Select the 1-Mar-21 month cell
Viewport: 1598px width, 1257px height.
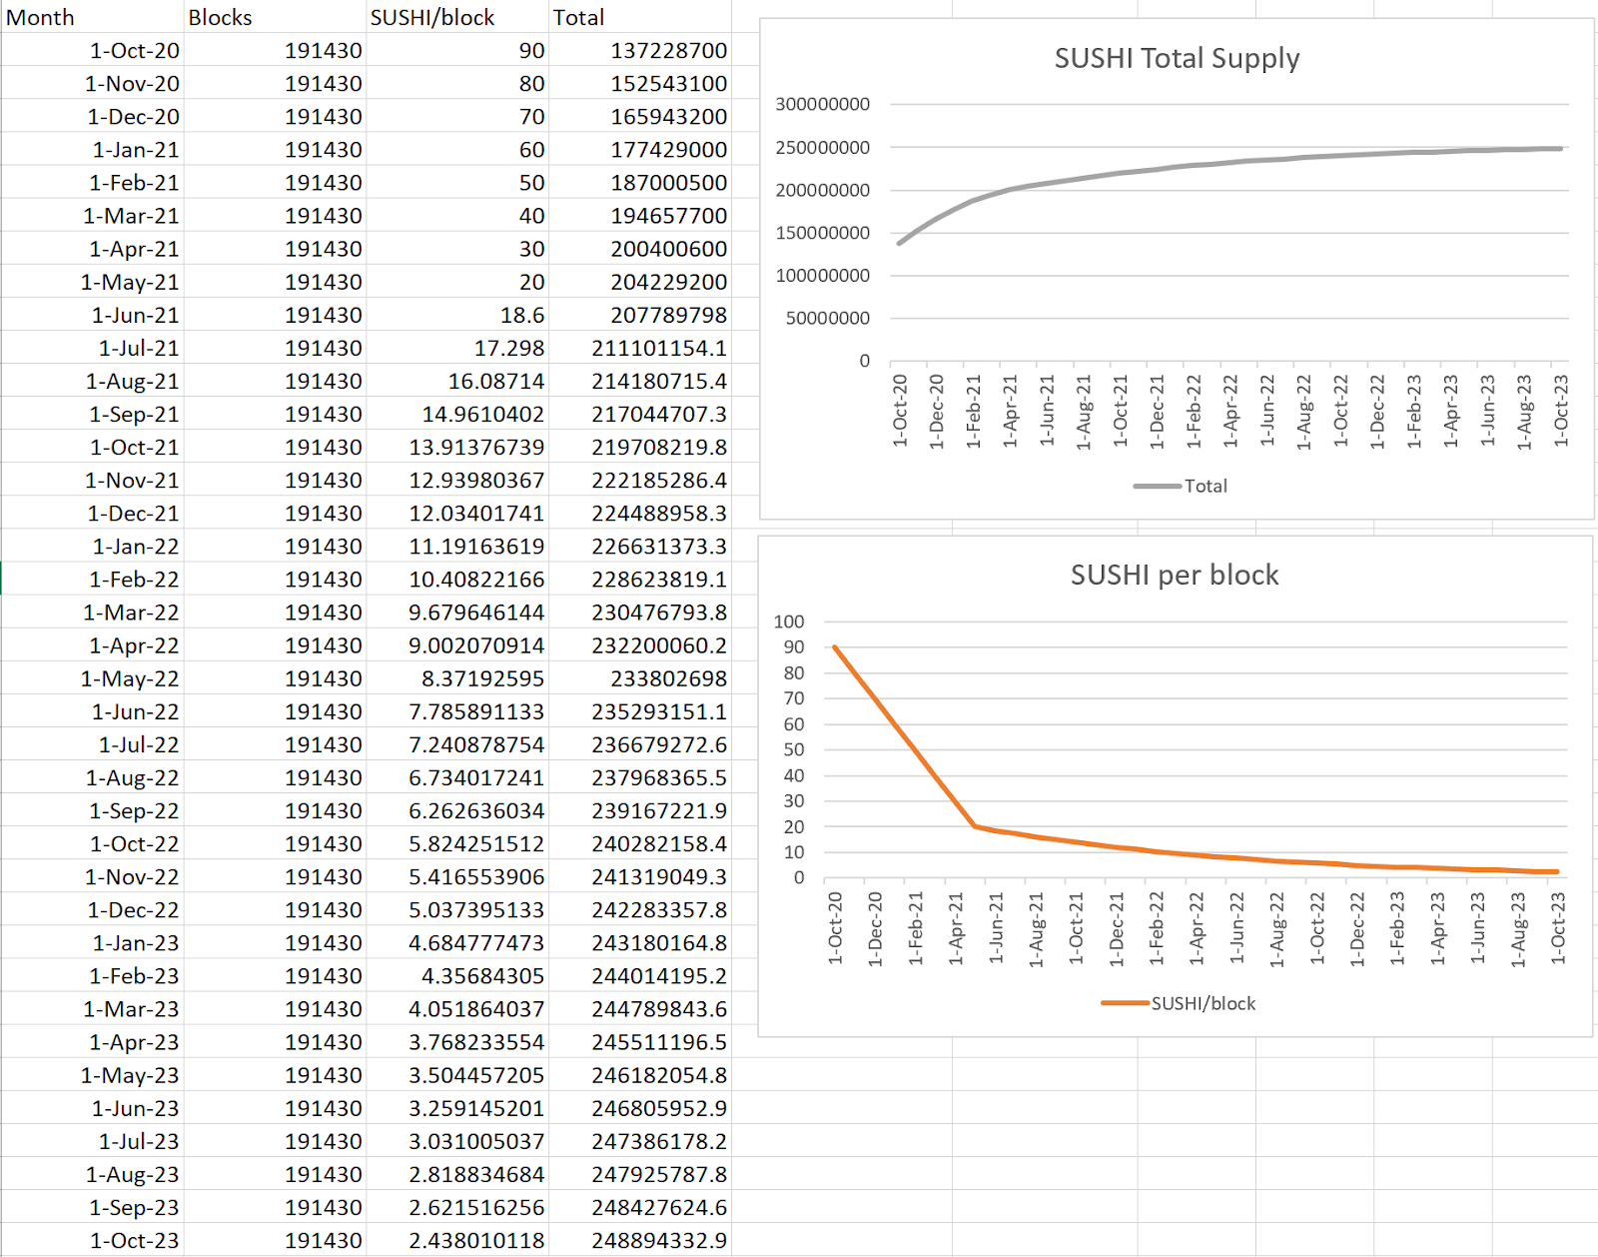tap(92, 215)
